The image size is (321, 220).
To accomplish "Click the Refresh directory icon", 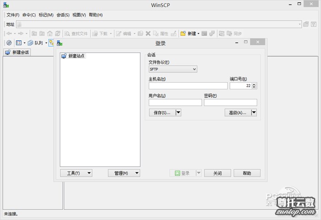I will 58,33.
